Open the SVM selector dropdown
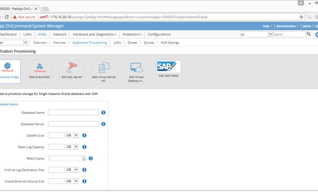Viewport: 318px width, 192px height. 26,42
